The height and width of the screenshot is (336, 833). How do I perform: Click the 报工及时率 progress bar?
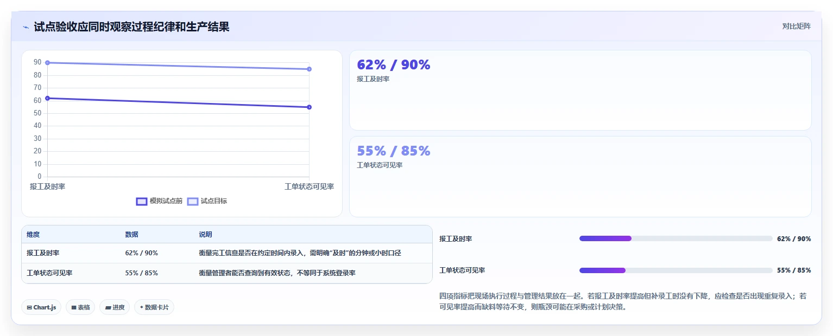click(x=676, y=238)
